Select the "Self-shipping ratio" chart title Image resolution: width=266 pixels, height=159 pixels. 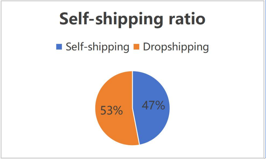point(132,19)
